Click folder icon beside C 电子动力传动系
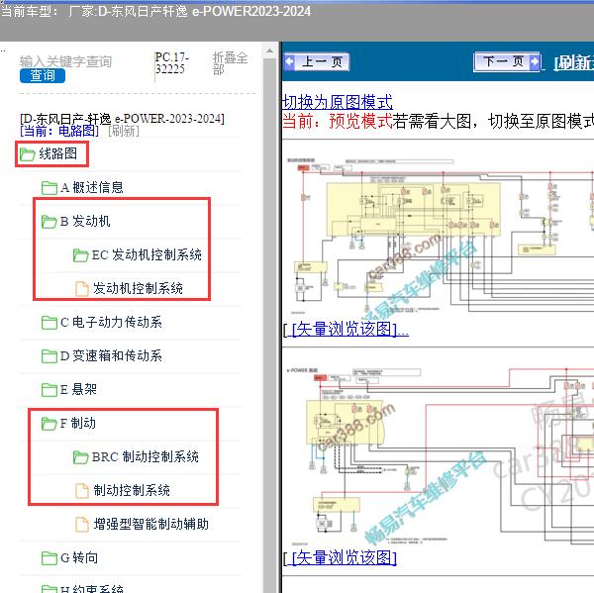The image size is (594, 593). pos(49,323)
